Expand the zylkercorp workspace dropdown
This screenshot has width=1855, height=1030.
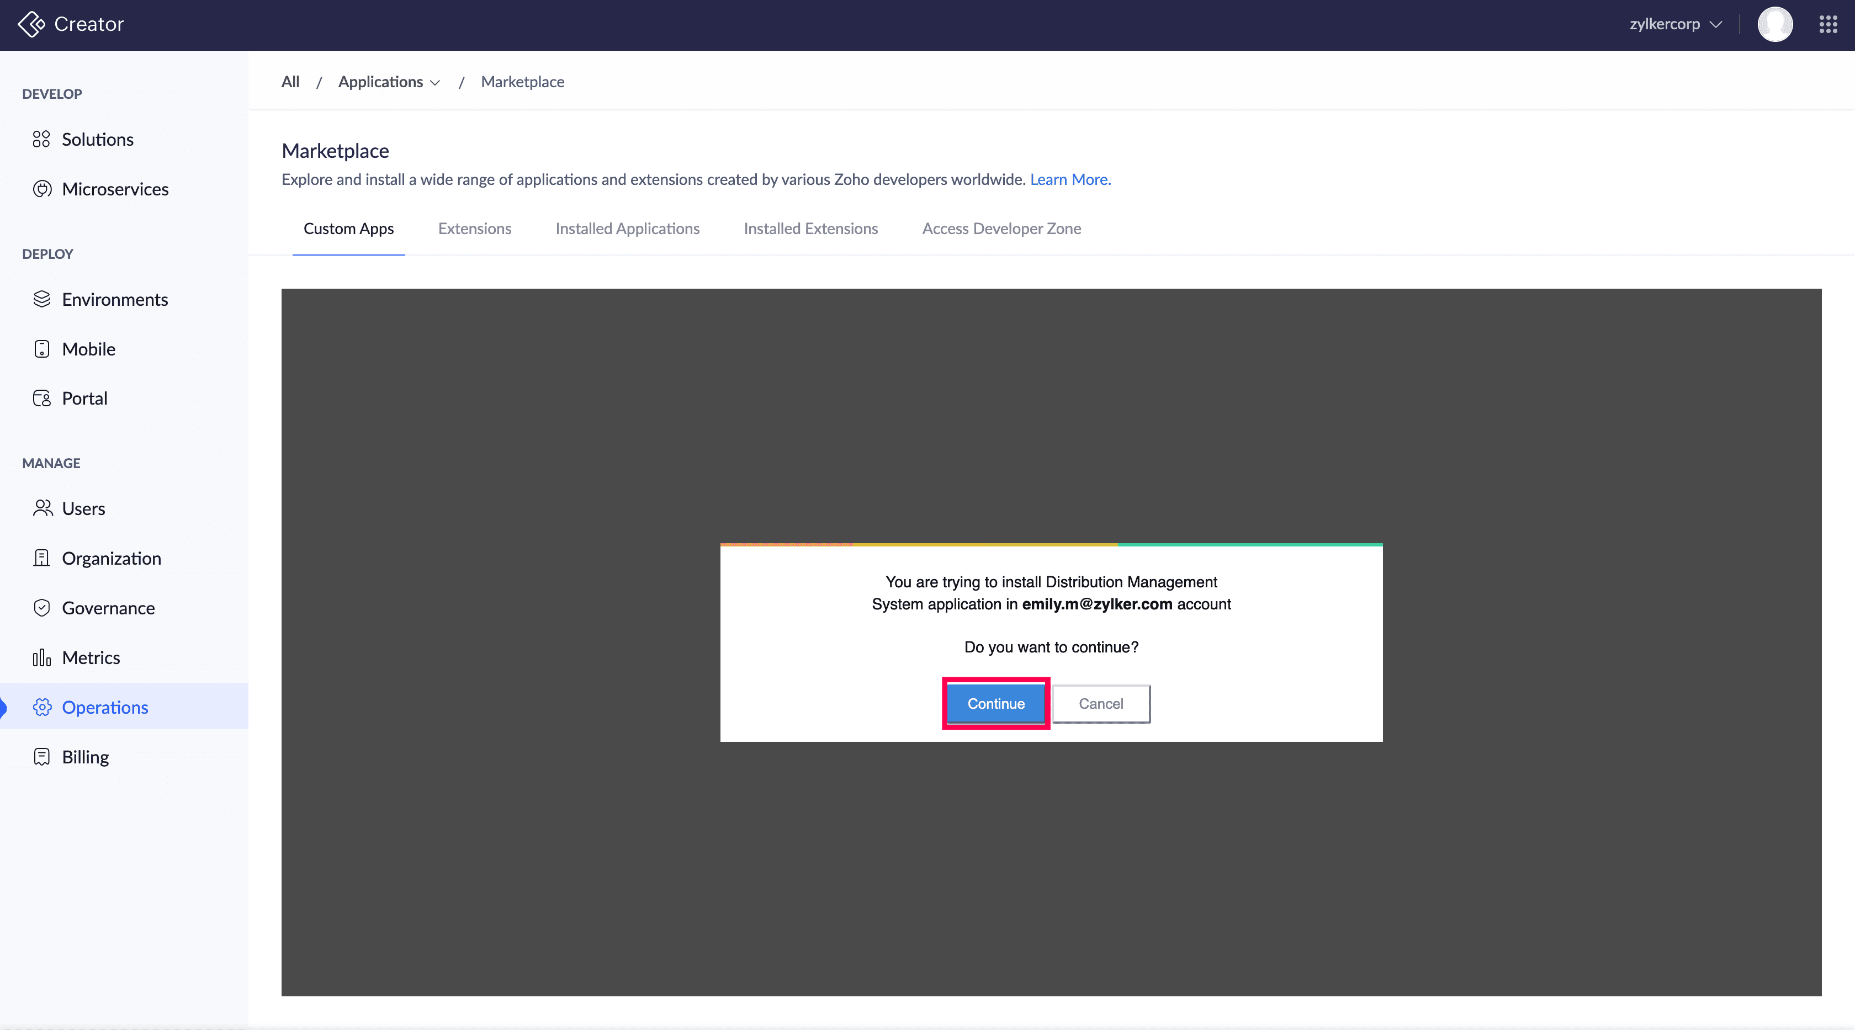tap(1675, 24)
